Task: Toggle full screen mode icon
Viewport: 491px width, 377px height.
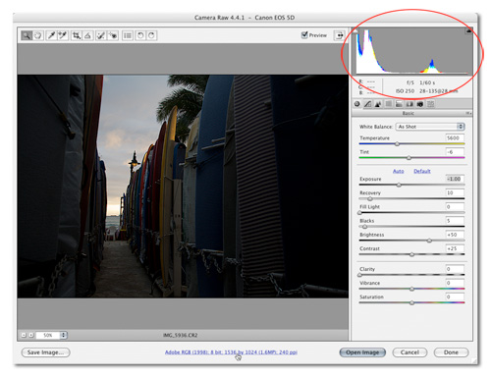Action: 340,35
